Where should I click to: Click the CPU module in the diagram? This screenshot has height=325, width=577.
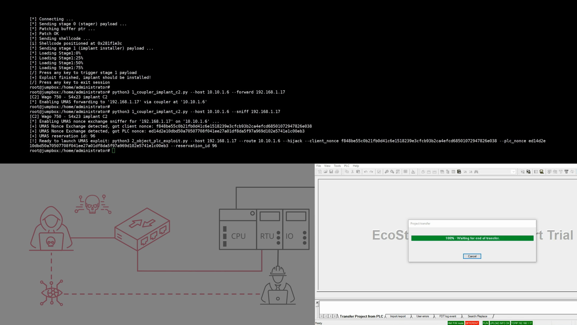tap(238, 229)
